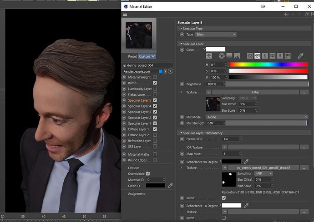Open the Texture dropdown arrow beside Filter
Image resolution: width=314 pixels, height=222 pixels.
pos(209,92)
